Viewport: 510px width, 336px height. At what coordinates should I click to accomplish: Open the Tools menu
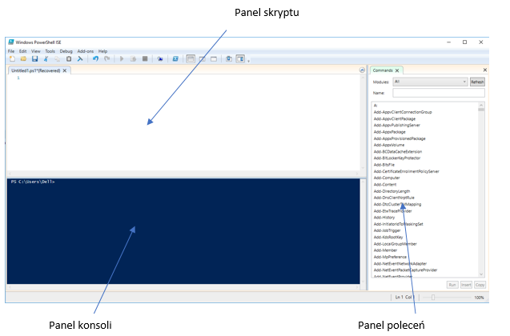(x=50, y=51)
